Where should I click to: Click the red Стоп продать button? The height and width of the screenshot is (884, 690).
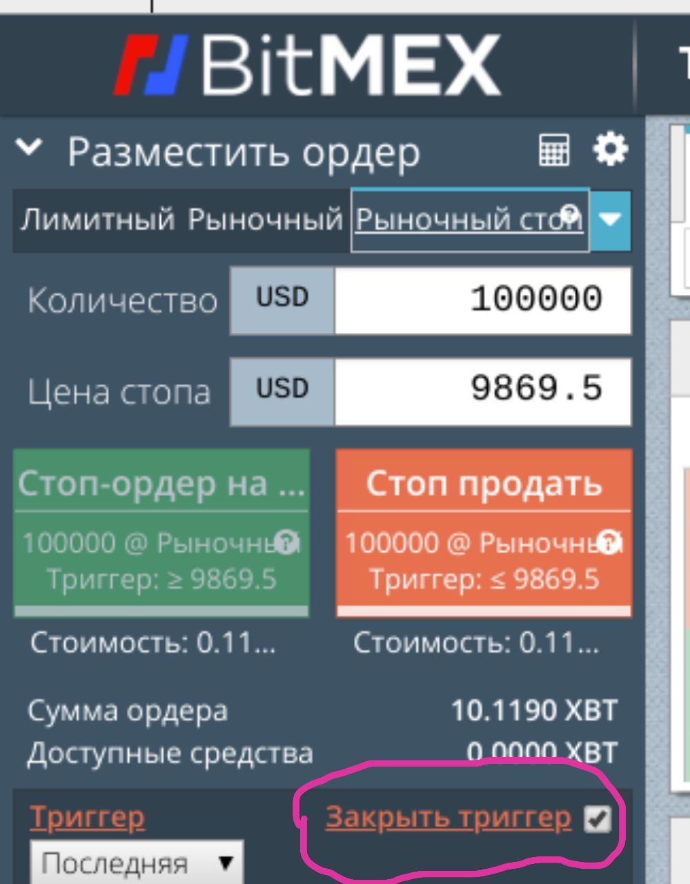tap(484, 532)
